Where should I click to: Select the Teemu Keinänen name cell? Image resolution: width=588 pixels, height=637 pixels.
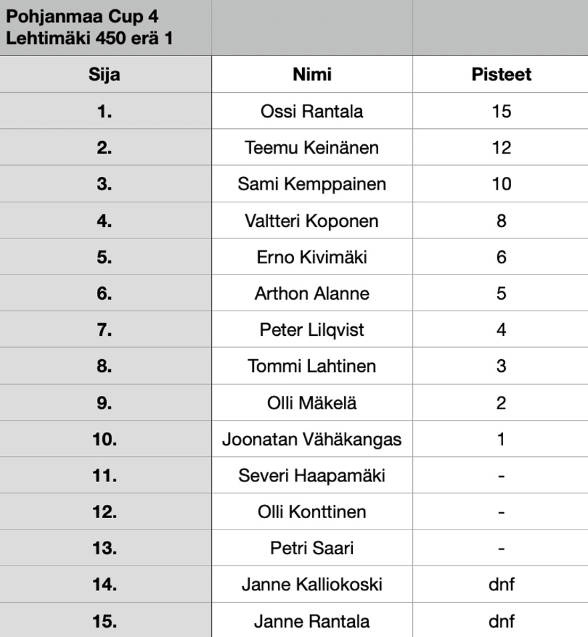click(x=312, y=147)
